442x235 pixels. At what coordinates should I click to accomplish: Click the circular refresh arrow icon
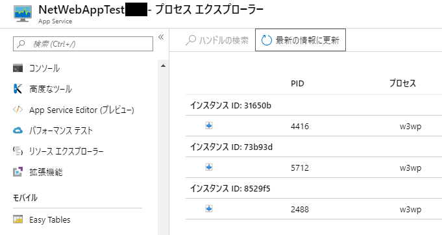[x=266, y=40]
